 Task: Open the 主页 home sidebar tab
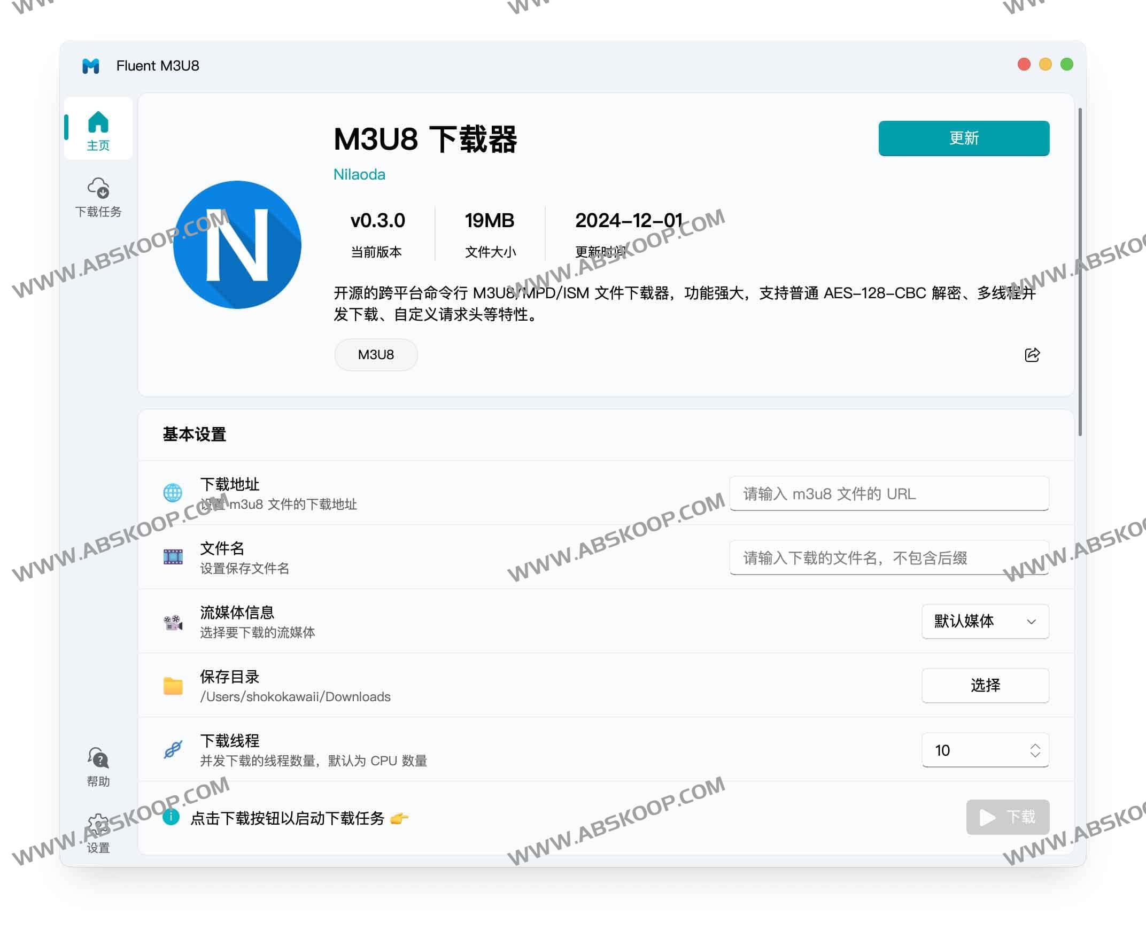(x=98, y=130)
